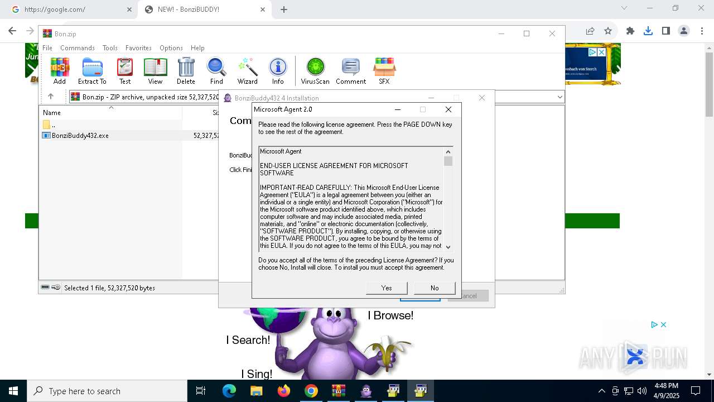714x402 pixels.
Task: Open the volume control in tray
Action: tap(642, 391)
